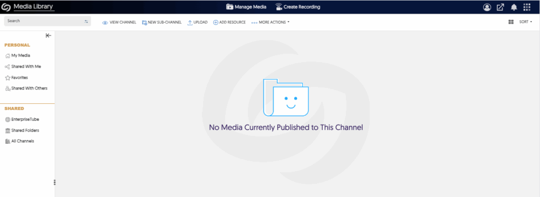Viewport: 540px width, 197px height.
Task: Collapse the sidebar with arrow icon
Action: (x=49, y=35)
